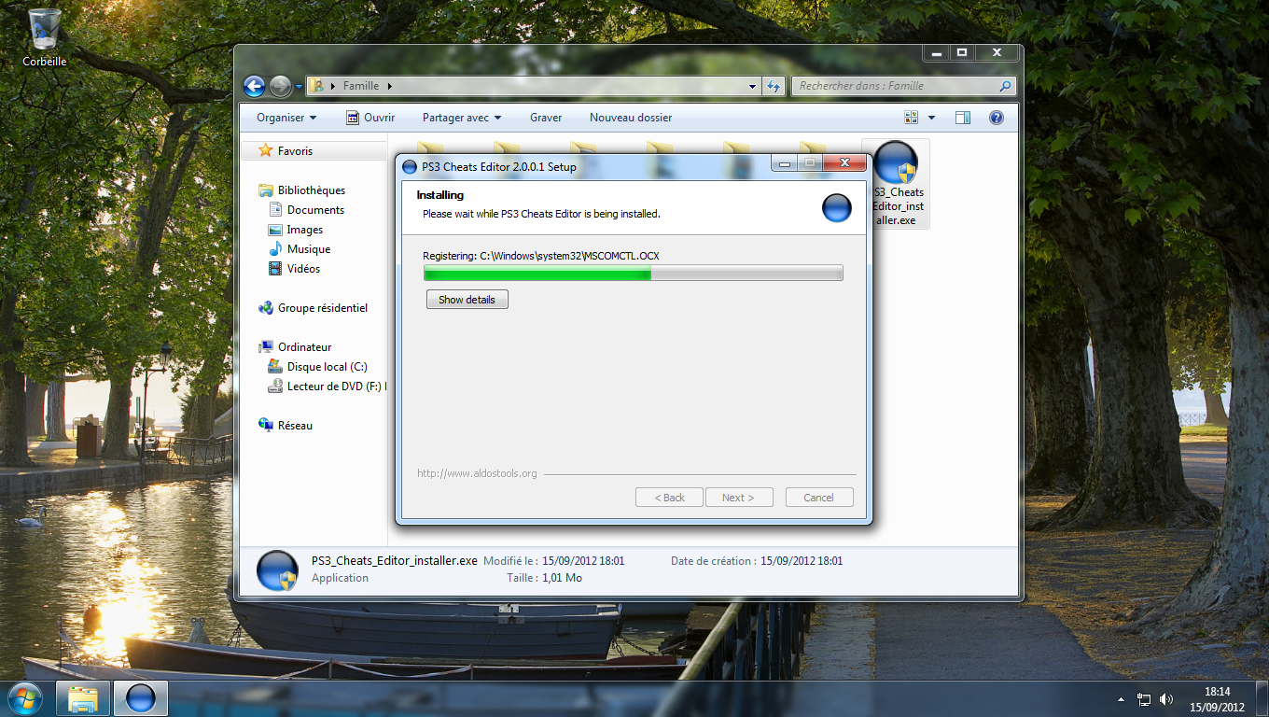The width and height of the screenshot is (1269, 717).
Task: Go back in the Explorer window
Action: click(254, 86)
